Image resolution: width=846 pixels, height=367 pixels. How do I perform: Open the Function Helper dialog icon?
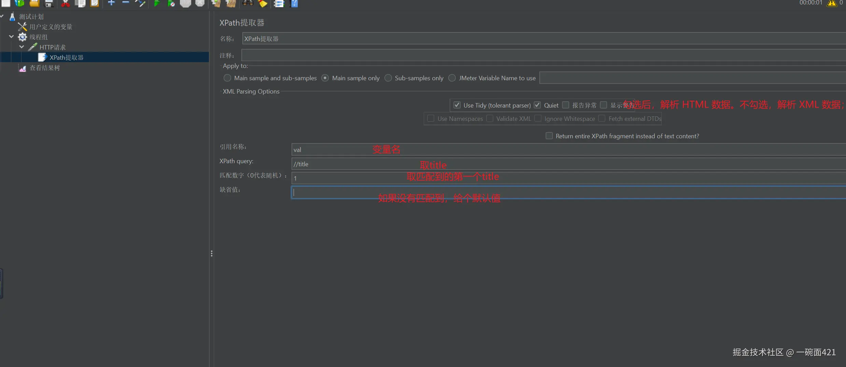click(279, 3)
